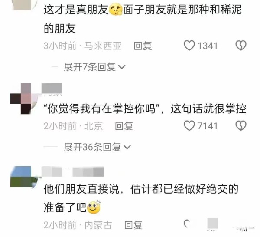Screen dimensions: 260x237
Task: Dislike the Malaysia comment using broken heart
Action: (241, 45)
